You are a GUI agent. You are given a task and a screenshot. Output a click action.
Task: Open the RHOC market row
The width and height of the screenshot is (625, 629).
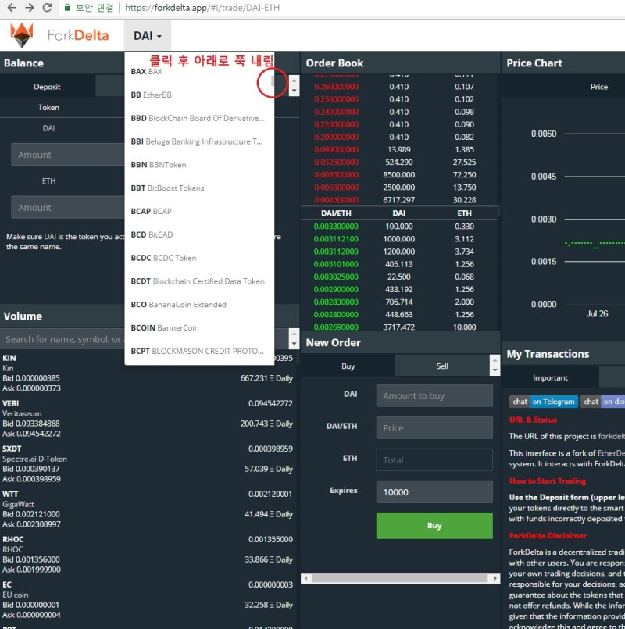tap(148, 554)
